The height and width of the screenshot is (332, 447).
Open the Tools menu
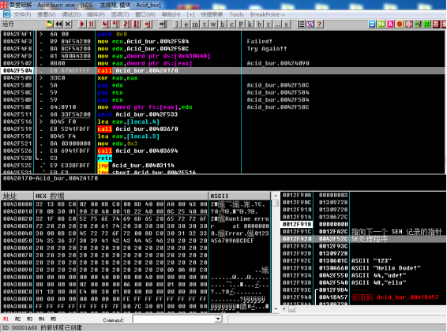click(x=236, y=14)
